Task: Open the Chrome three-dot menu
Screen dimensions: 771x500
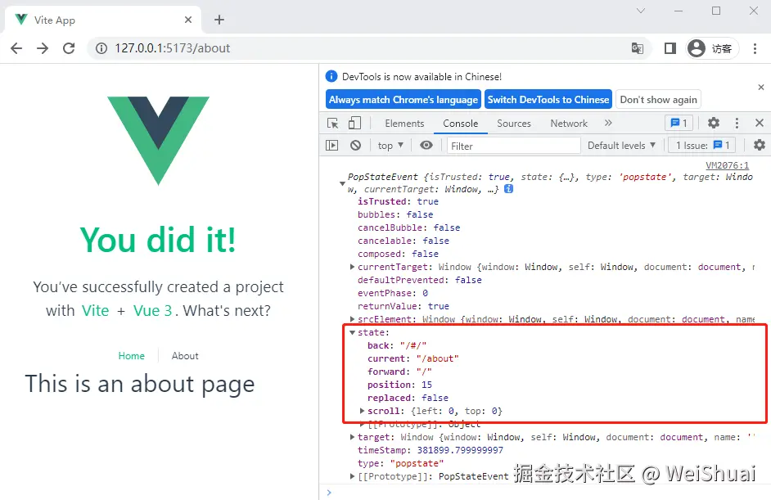Action: 755,48
